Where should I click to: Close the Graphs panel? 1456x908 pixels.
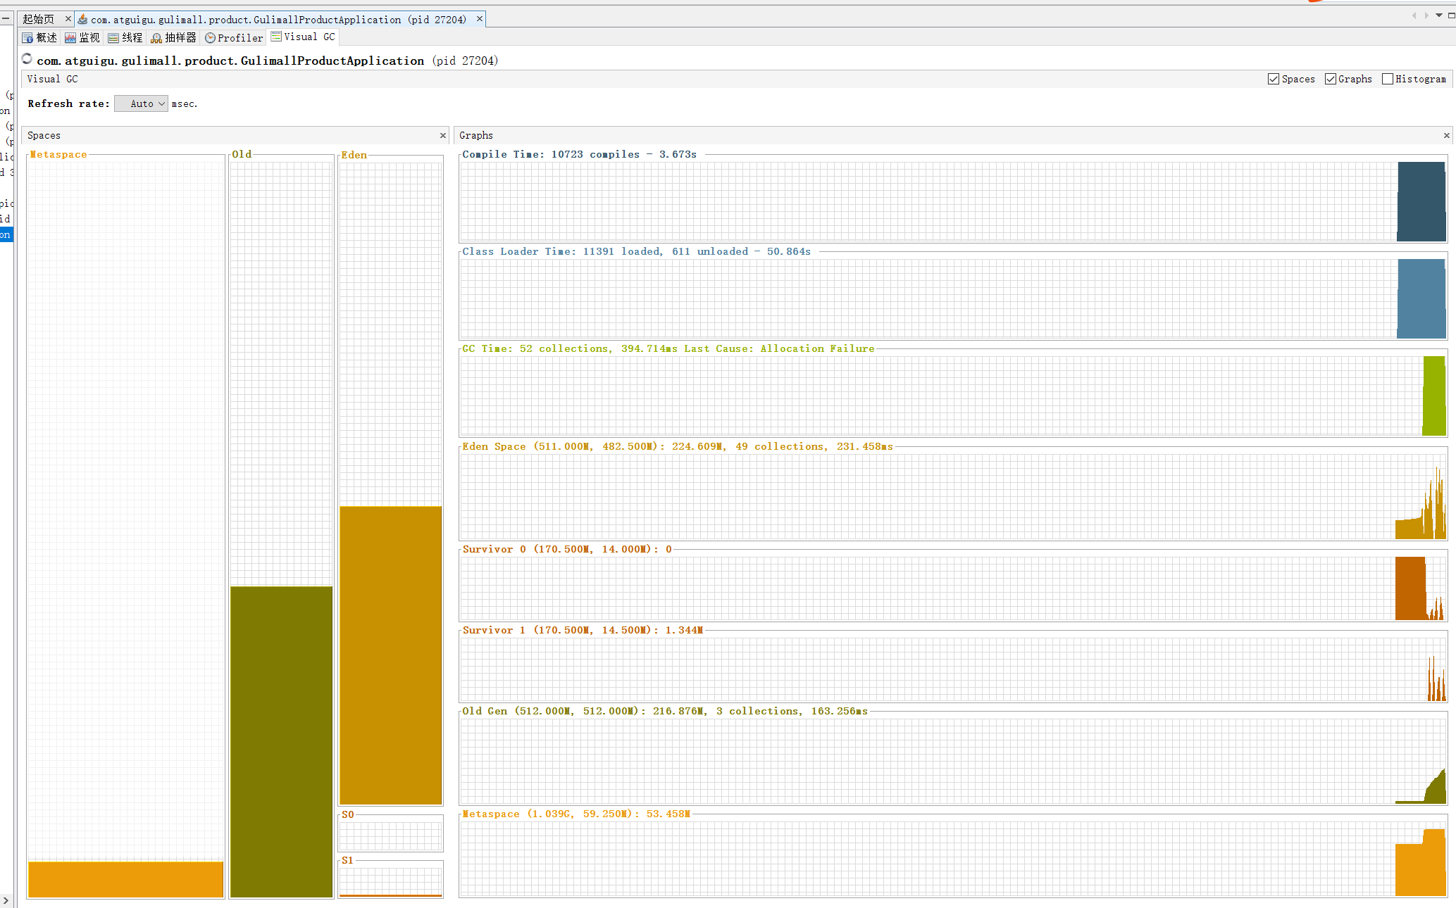tap(1447, 136)
